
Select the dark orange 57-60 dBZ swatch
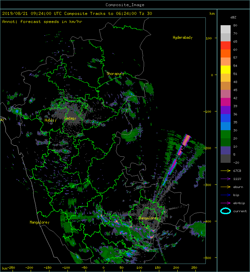click(x=225, y=53)
